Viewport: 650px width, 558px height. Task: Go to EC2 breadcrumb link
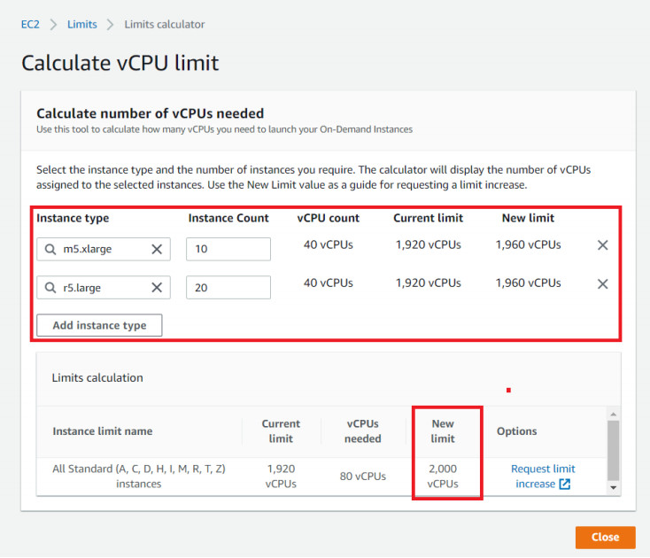point(30,25)
